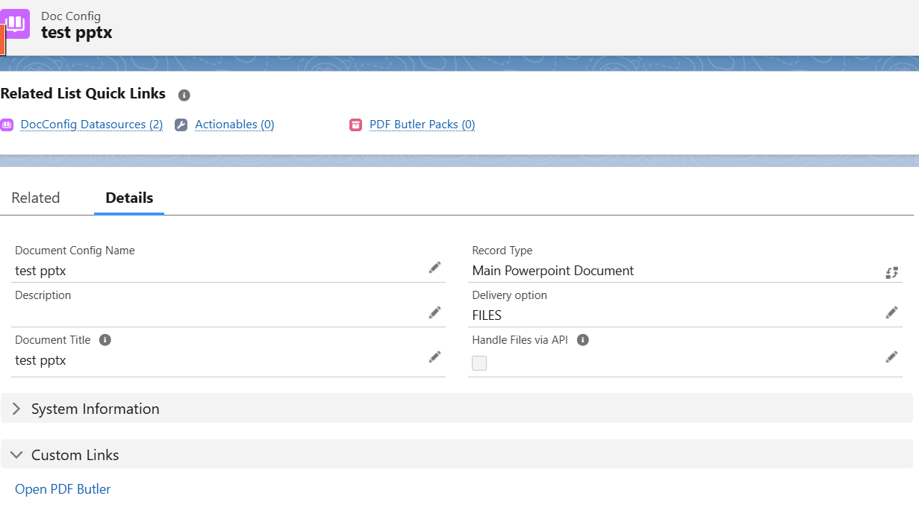Toggle the Handle Files via API checkbox
The image size is (919, 522).
(x=479, y=363)
